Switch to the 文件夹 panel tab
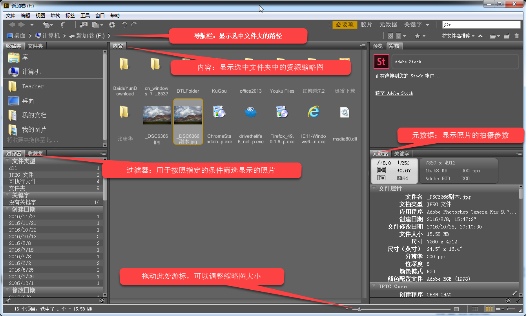Screen dimensions: 529x316 click(x=35, y=46)
